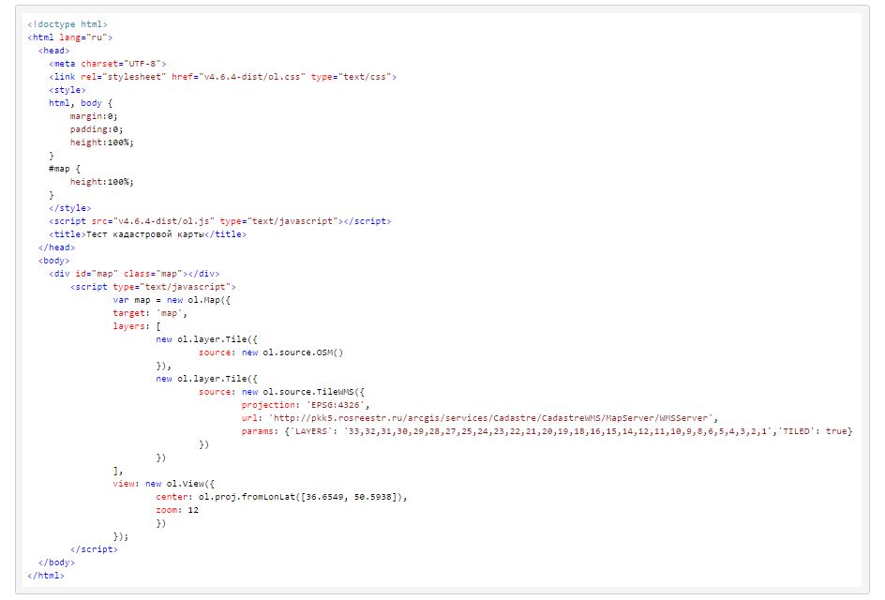
Task: Click the closing "</body>" tag
Action: click(x=56, y=562)
